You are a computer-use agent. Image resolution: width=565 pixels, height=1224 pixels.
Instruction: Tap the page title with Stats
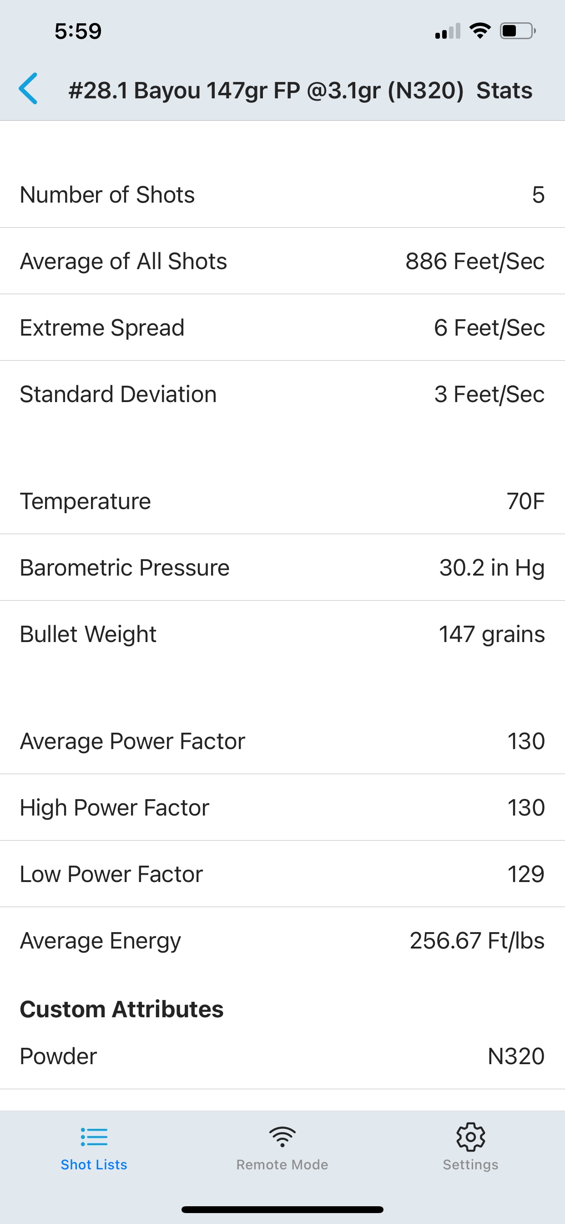[300, 90]
